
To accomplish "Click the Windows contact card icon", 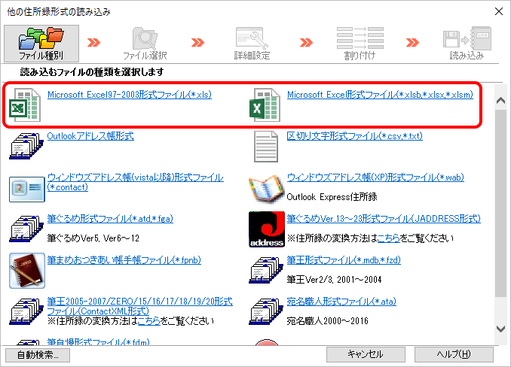I will click(26, 190).
